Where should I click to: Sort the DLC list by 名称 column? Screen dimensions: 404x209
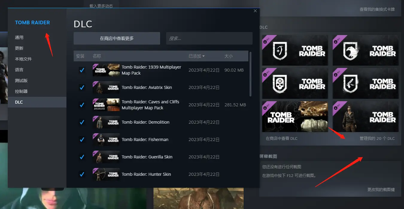97,56
